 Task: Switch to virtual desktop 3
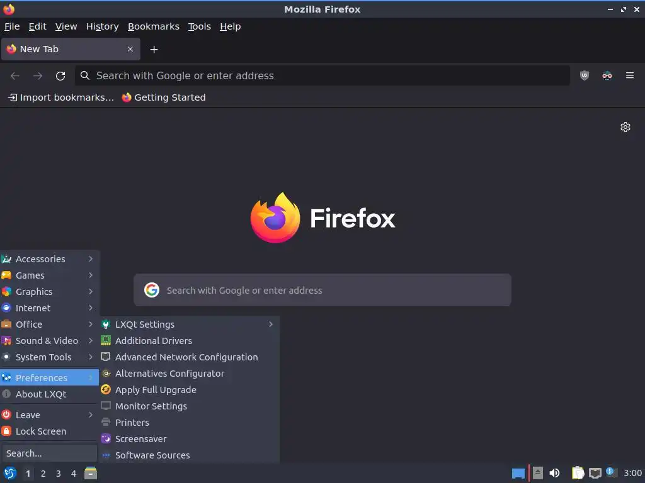coord(59,474)
